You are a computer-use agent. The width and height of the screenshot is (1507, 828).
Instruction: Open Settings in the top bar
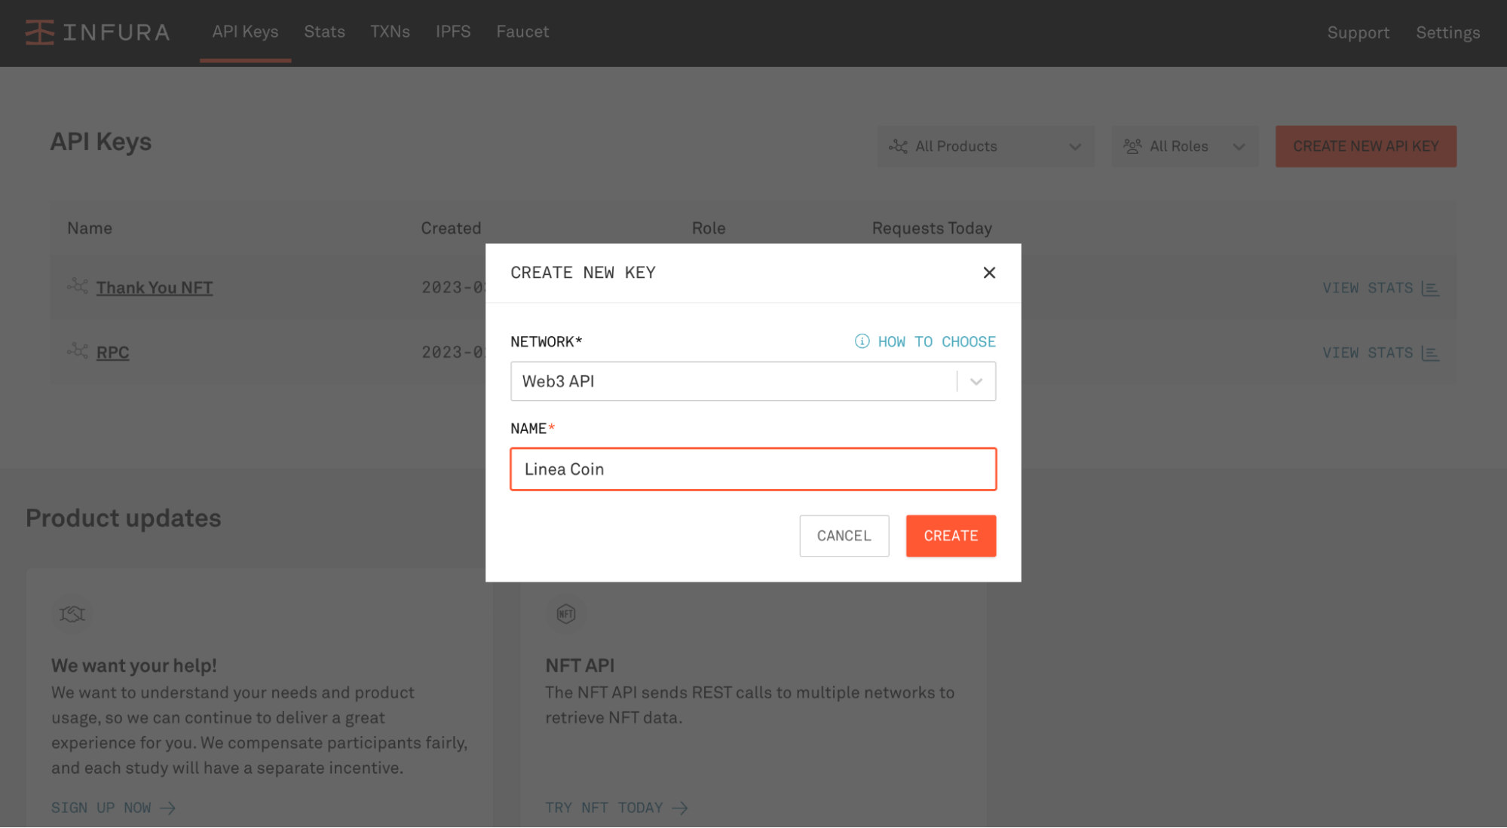point(1447,32)
